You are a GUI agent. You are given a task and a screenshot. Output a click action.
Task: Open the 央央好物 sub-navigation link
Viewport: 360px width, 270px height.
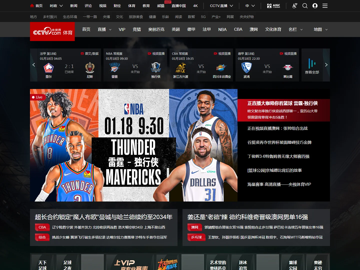247,17
